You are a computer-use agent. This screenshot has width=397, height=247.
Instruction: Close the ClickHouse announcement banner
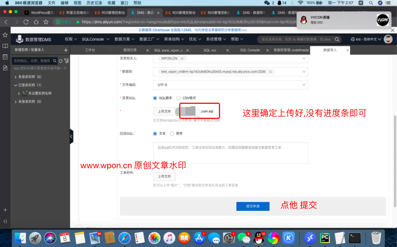click(x=392, y=30)
